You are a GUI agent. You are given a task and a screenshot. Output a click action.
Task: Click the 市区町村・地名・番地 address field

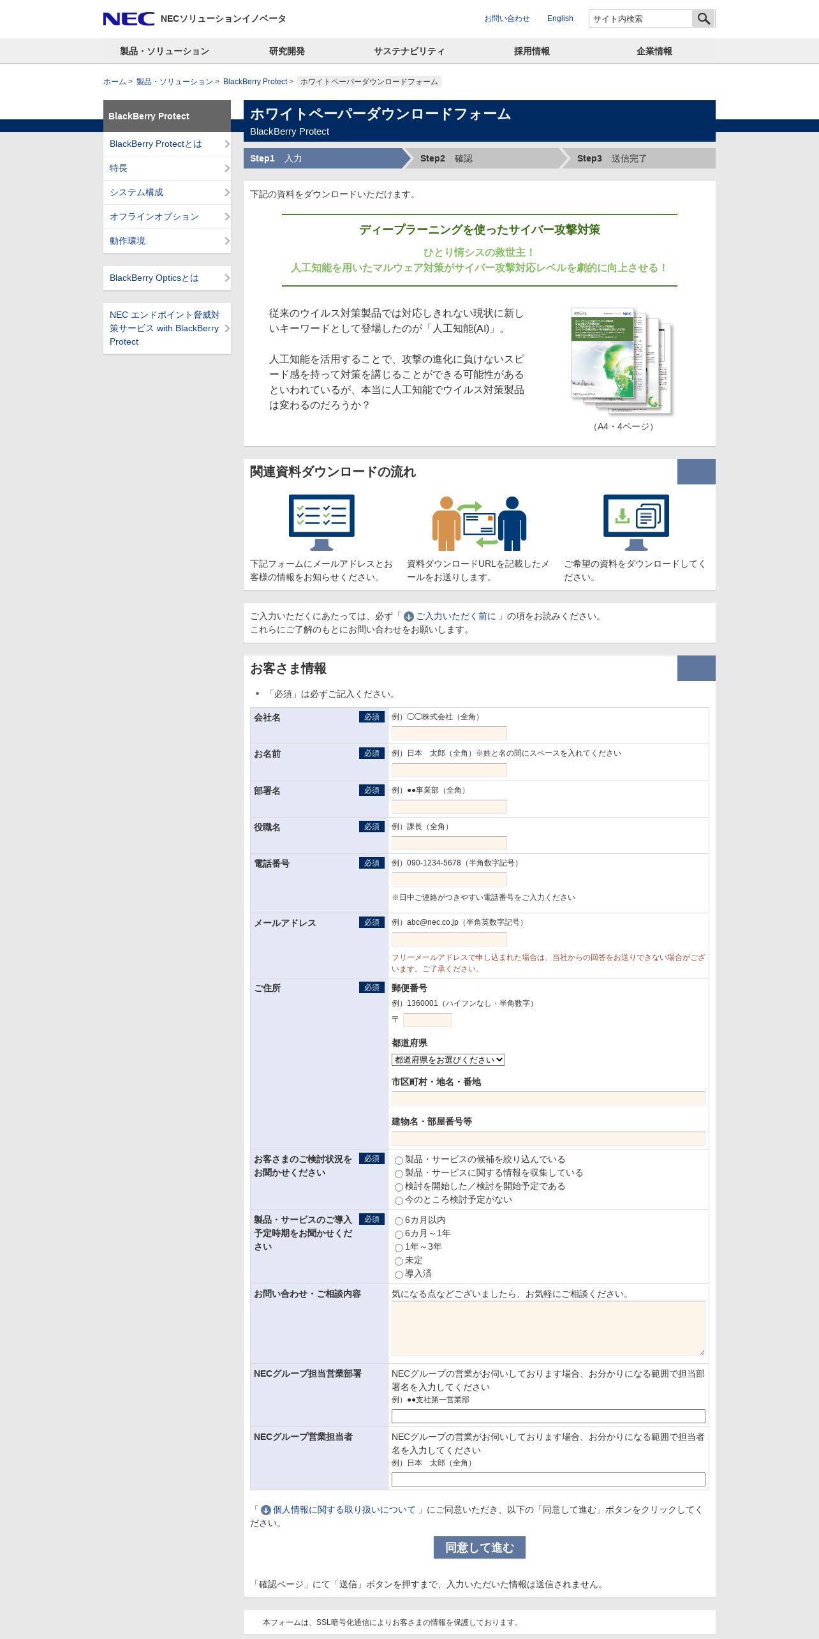point(549,1098)
